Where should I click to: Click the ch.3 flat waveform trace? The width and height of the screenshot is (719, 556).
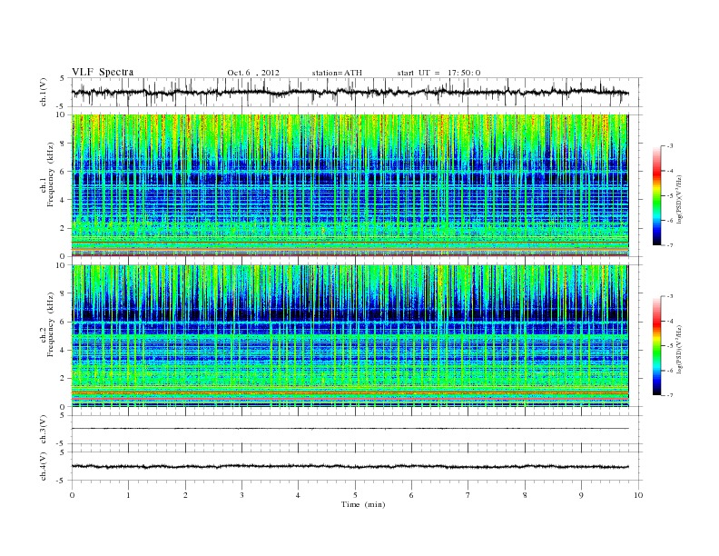click(x=350, y=429)
